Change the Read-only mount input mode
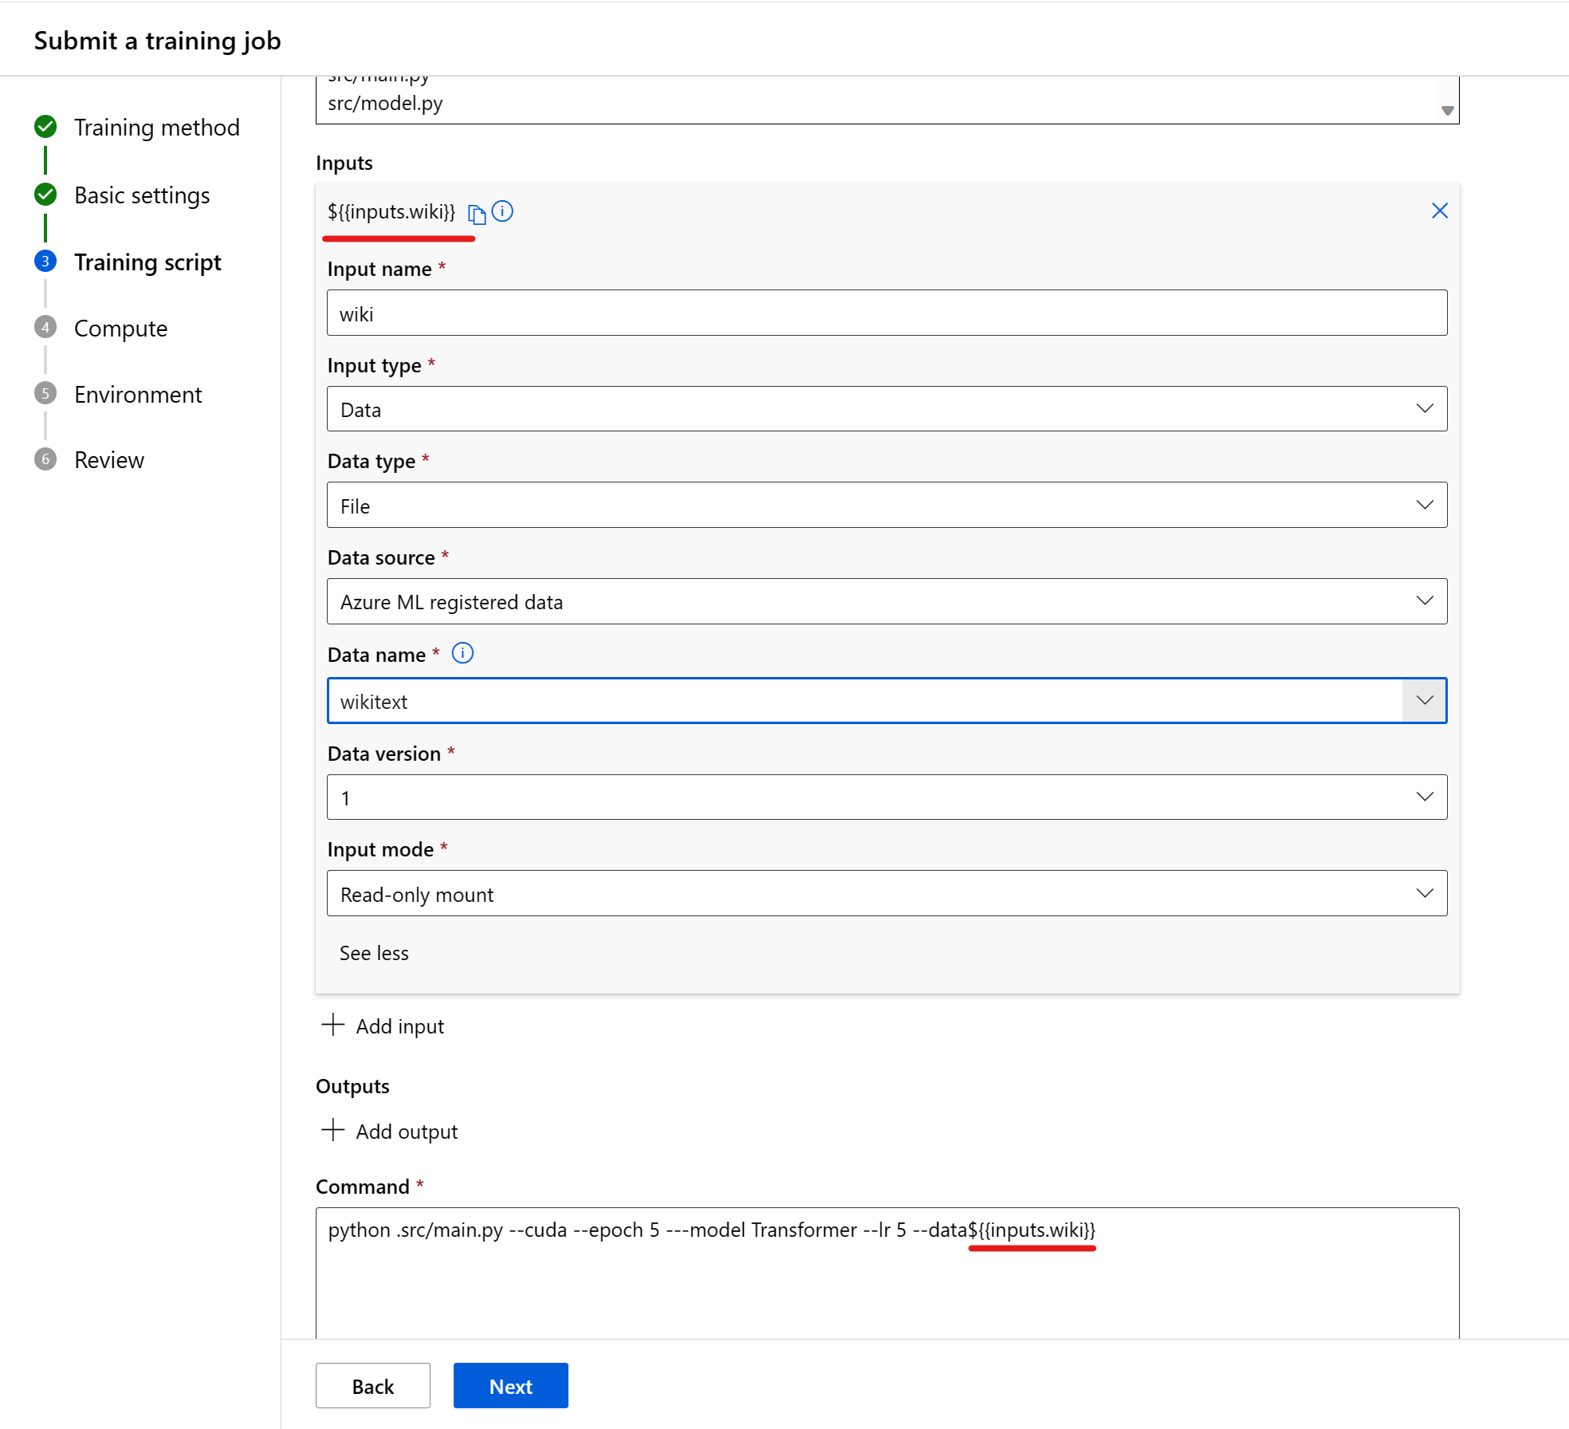Image resolution: width=1569 pixels, height=1429 pixels. 887,894
